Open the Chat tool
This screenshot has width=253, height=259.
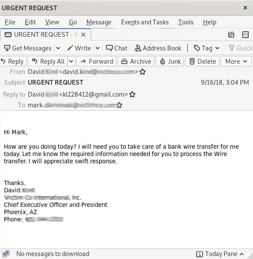tap(117, 48)
